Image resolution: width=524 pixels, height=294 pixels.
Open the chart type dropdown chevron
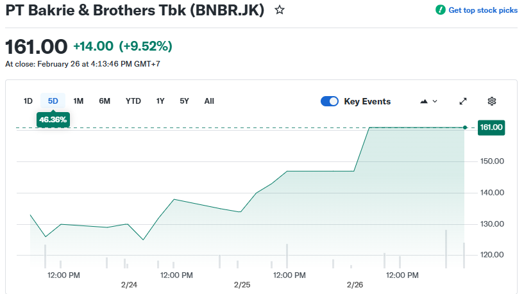pos(435,101)
